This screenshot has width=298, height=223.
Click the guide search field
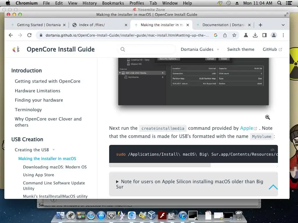point(146,49)
